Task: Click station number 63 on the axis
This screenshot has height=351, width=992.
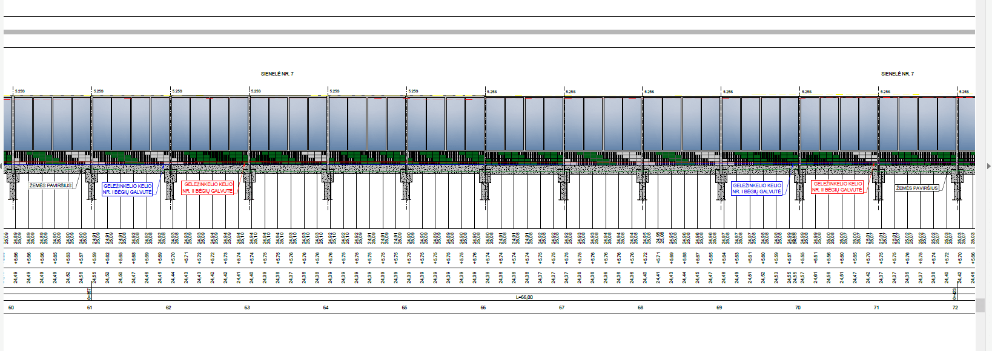Action: [x=247, y=308]
